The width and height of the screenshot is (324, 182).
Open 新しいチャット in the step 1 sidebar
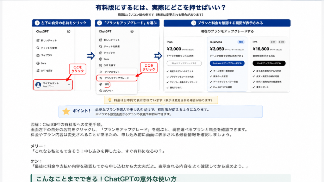coord(49,40)
